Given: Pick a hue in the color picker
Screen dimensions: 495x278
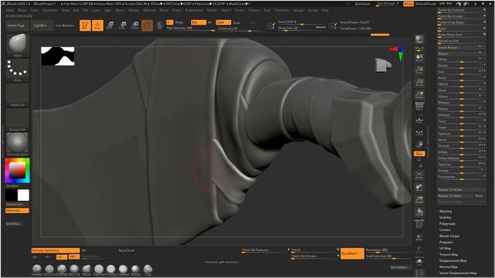Looking at the screenshot, I should (18, 171).
